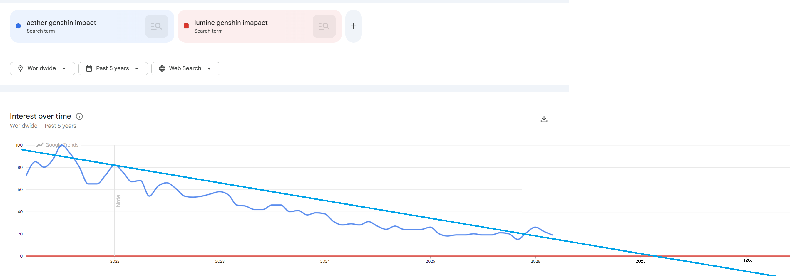Click the calendar icon in date filter
This screenshot has width=790, height=276.
coord(89,69)
